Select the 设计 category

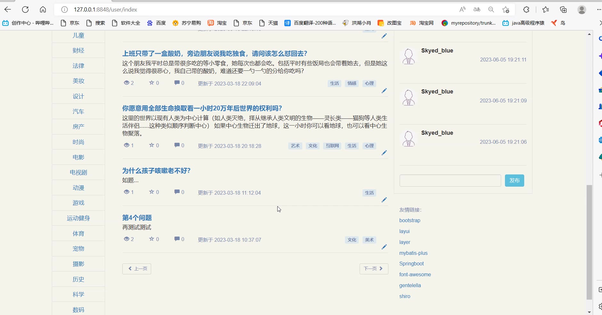point(78,96)
